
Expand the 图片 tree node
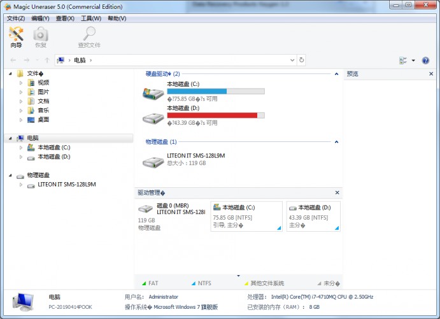click(21, 92)
